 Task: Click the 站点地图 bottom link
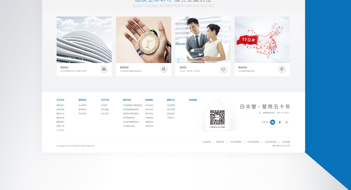coord(286,142)
